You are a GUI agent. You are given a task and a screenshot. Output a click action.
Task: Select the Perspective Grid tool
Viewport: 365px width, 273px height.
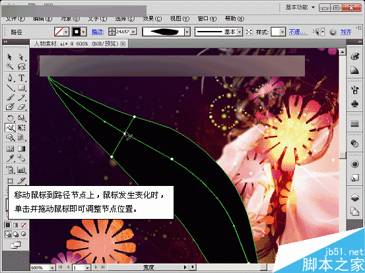[x=21, y=137]
